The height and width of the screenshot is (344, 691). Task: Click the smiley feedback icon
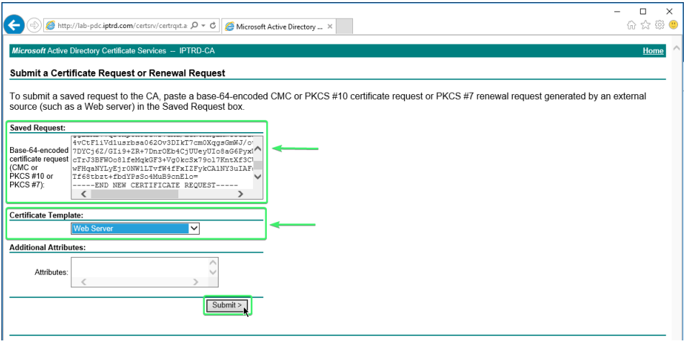(x=673, y=25)
